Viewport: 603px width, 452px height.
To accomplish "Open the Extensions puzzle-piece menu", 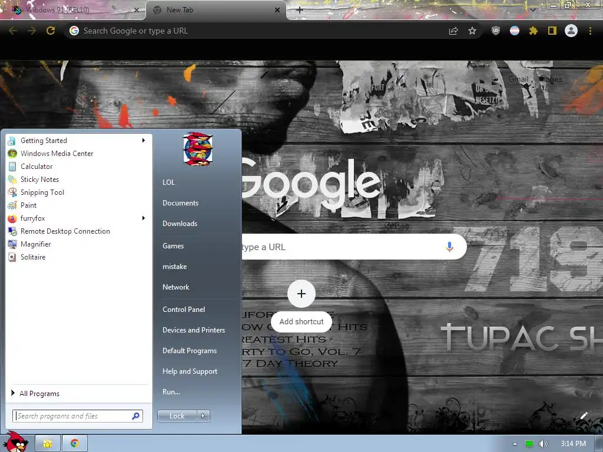I will [x=534, y=31].
